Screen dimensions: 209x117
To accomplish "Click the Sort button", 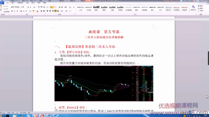I will pyautogui.click(x=70, y=7).
